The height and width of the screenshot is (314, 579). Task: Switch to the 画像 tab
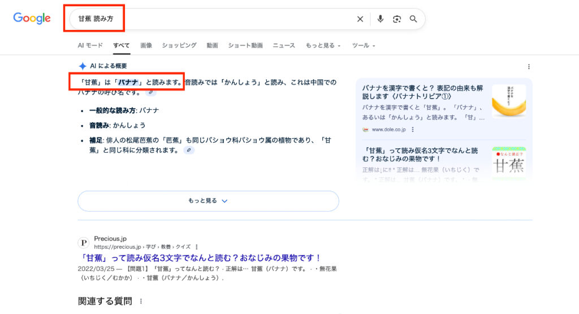click(146, 45)
